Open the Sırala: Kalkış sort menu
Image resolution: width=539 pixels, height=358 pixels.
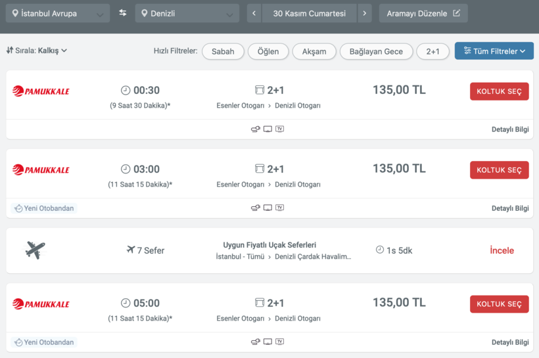pos(37,51)
